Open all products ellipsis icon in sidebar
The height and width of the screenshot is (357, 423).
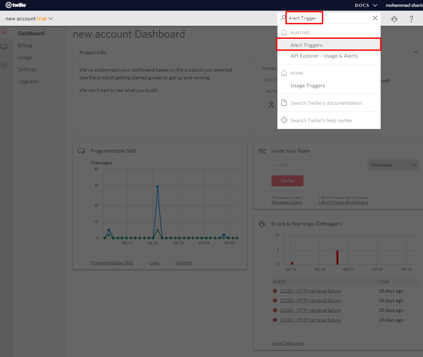4,65
